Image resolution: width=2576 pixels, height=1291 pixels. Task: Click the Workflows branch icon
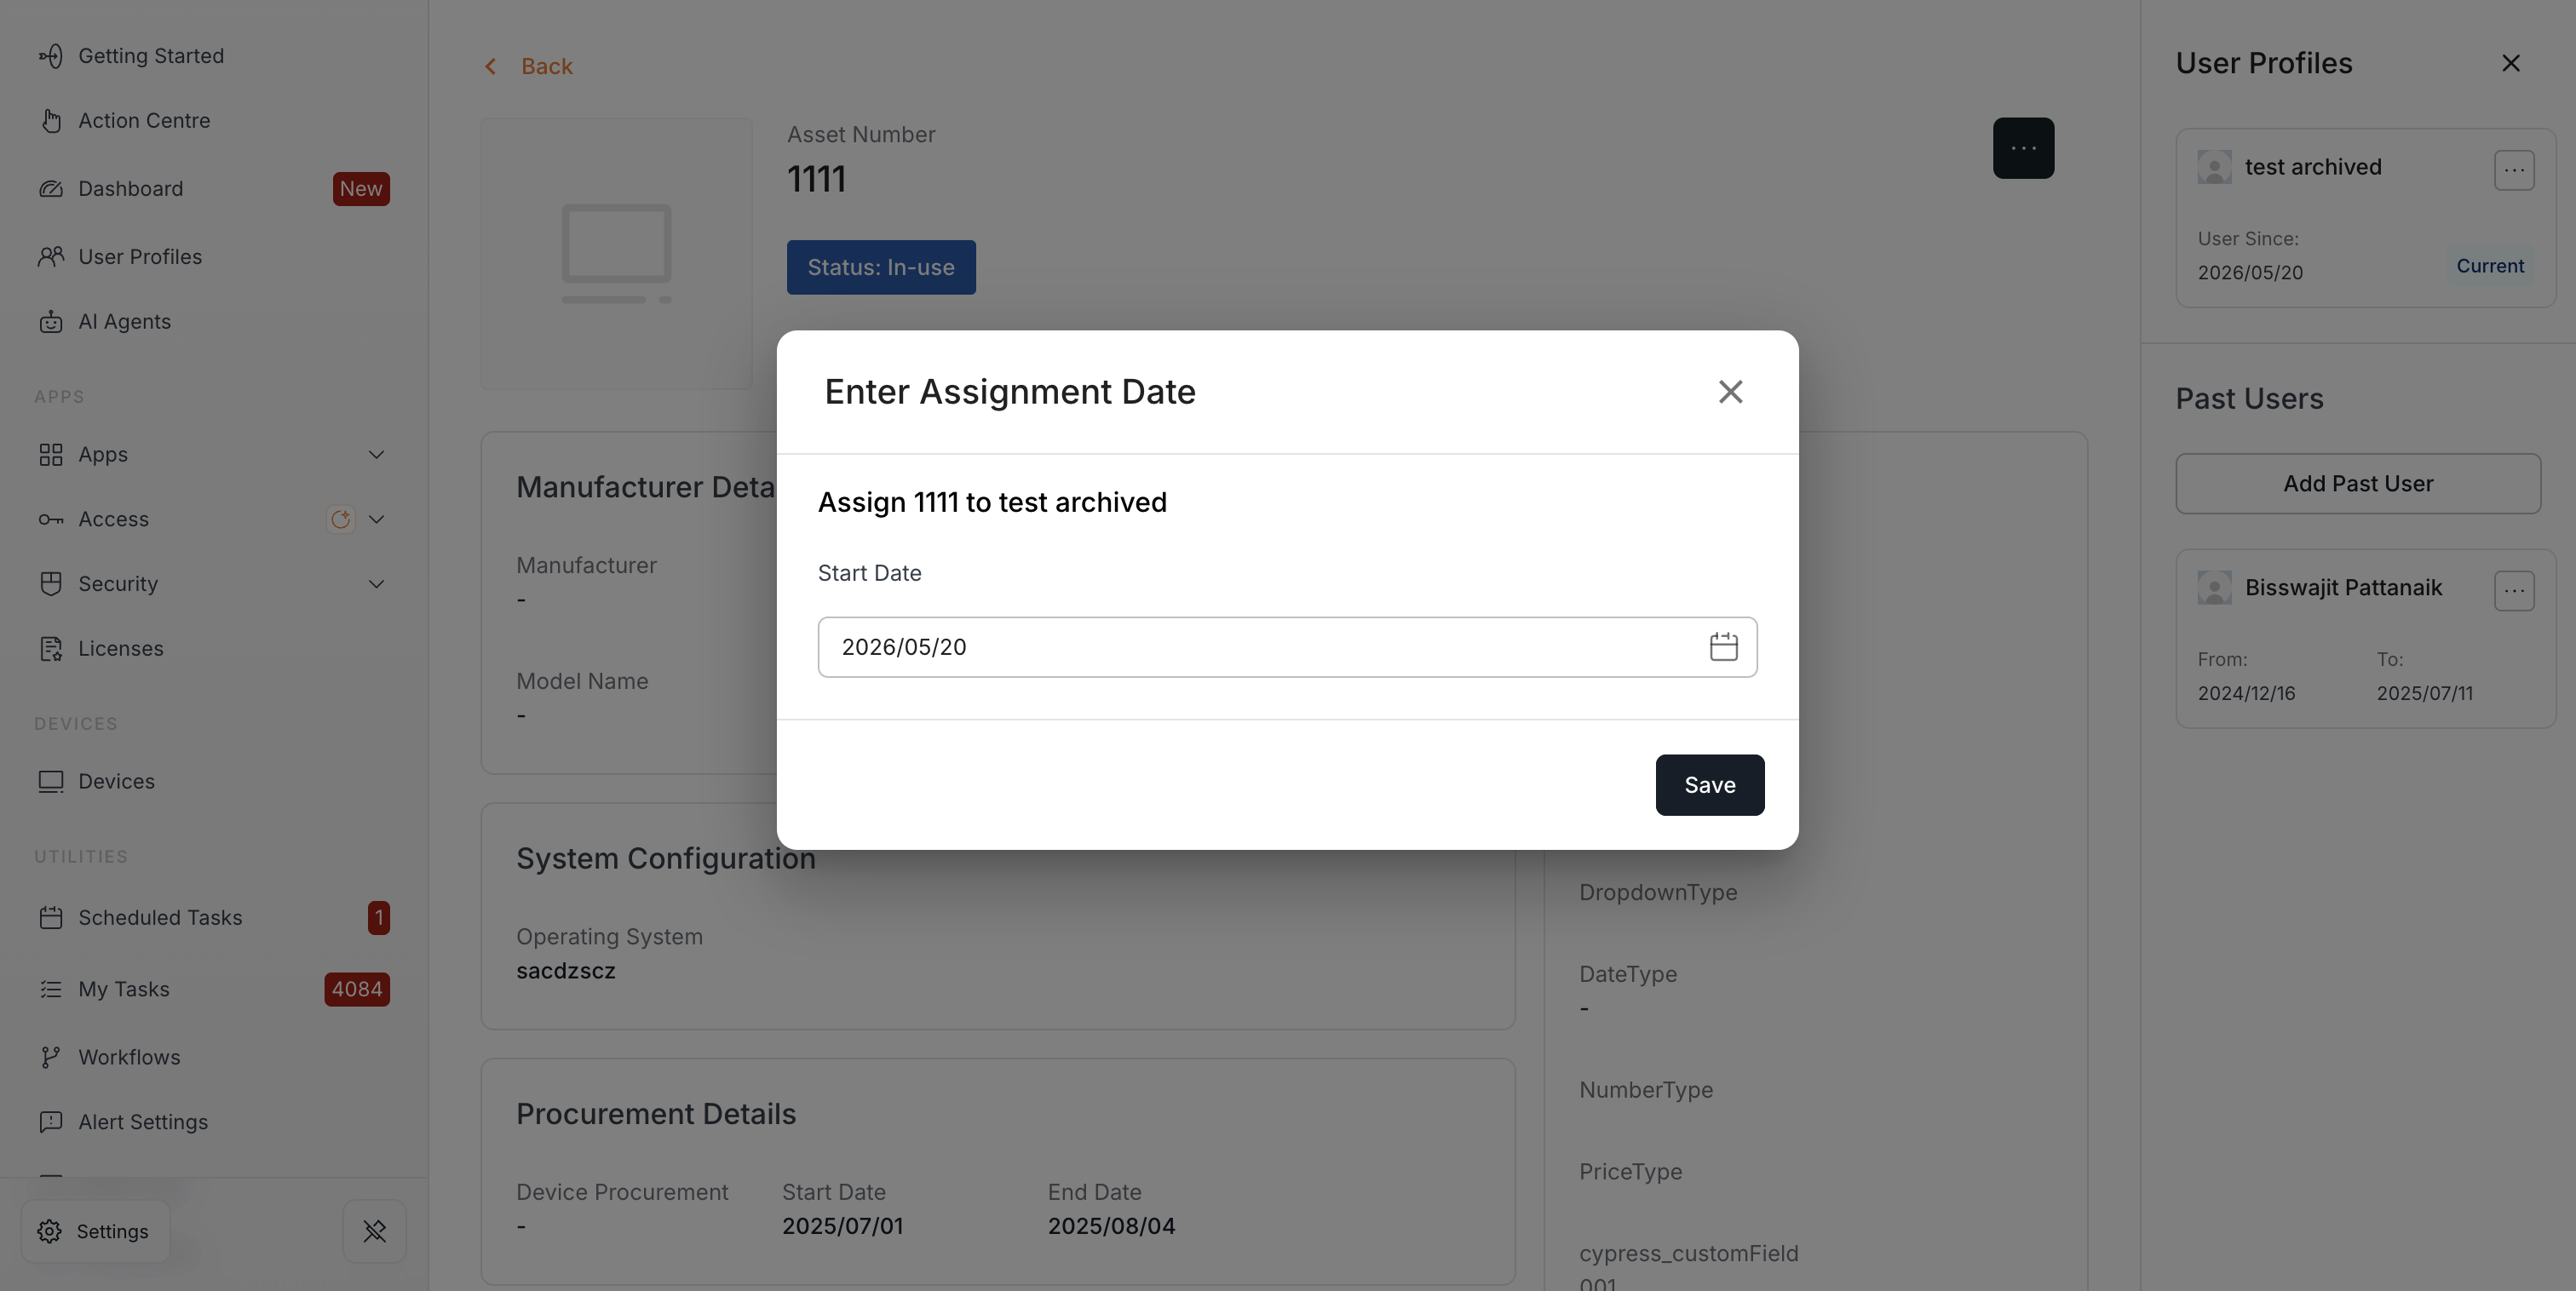click(51, 1058)
